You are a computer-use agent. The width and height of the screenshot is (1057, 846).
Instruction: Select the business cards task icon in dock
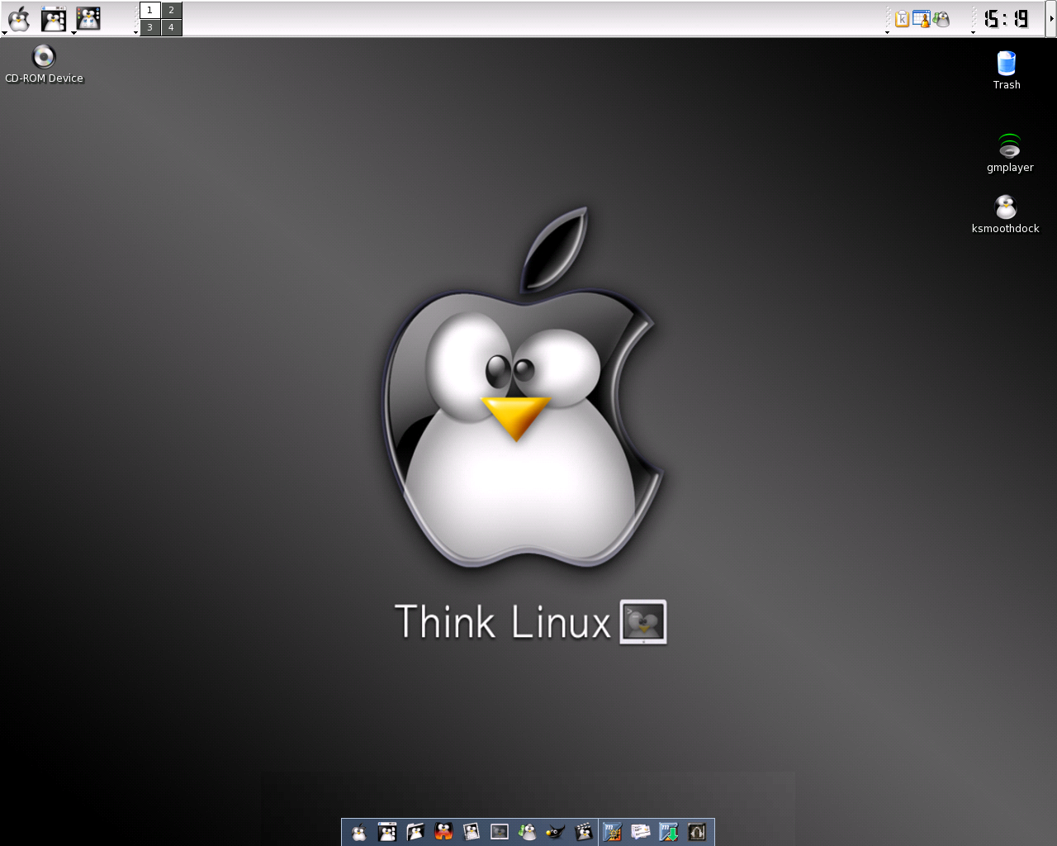click(x=640, y=832)
